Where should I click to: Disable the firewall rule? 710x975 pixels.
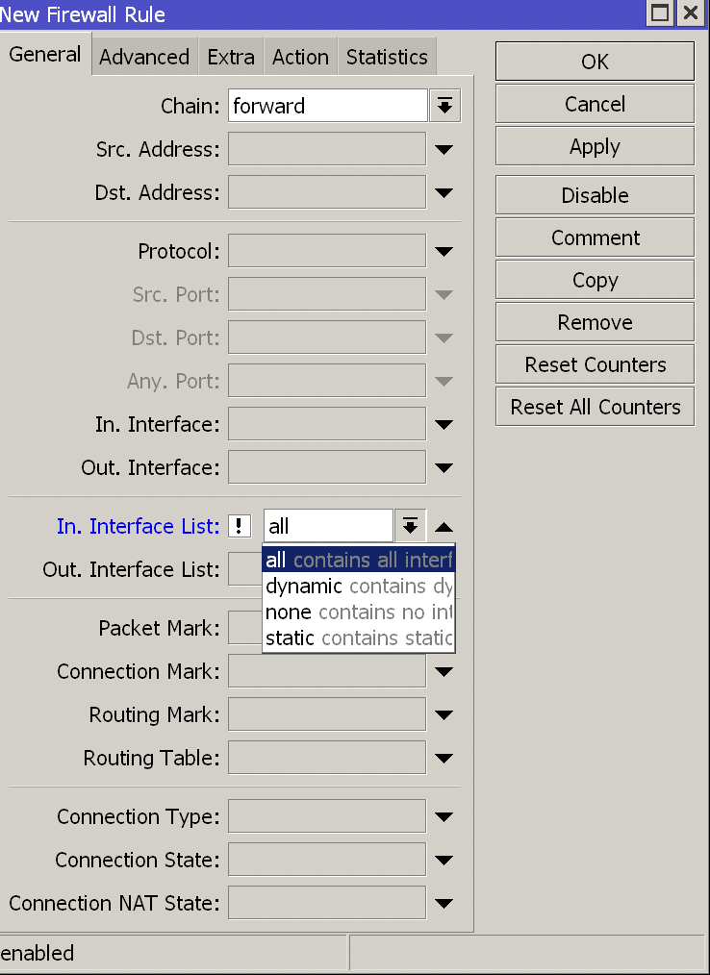point(595,195)
